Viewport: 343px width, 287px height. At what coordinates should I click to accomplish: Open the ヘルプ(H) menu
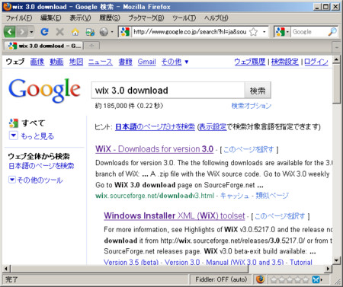pyautogui.click(x=216, y=18)
